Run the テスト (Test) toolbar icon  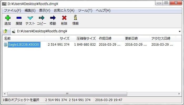[x=30, y=18]
